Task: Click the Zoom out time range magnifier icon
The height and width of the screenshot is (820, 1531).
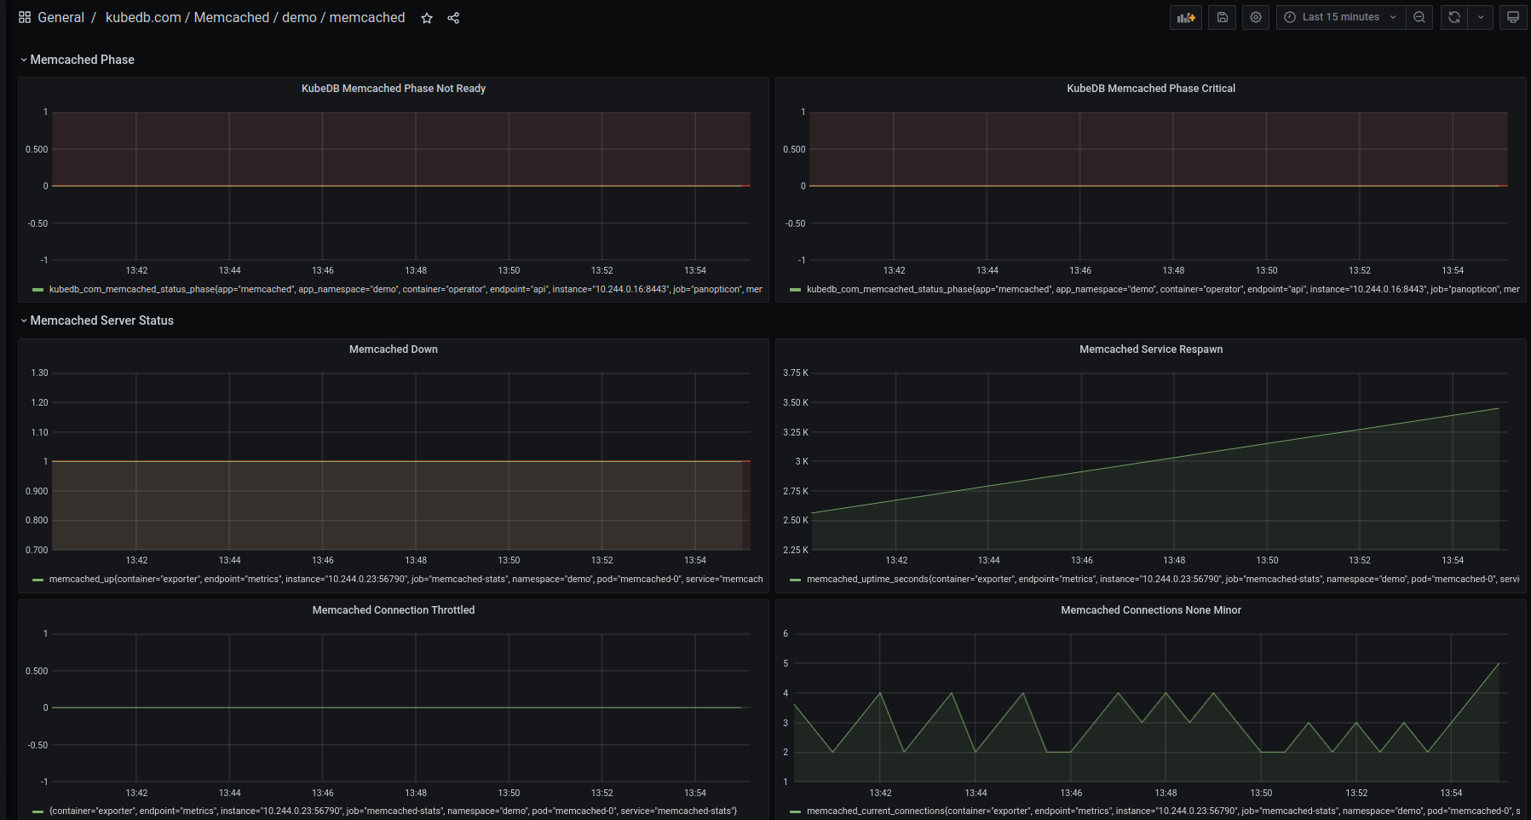Action: [x=1419, y=17]
